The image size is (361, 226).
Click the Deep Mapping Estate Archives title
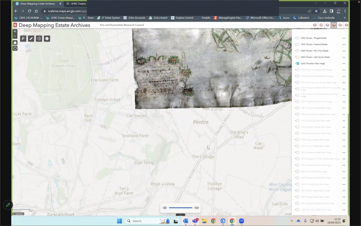pyautogui.click(x=54, y=25)
